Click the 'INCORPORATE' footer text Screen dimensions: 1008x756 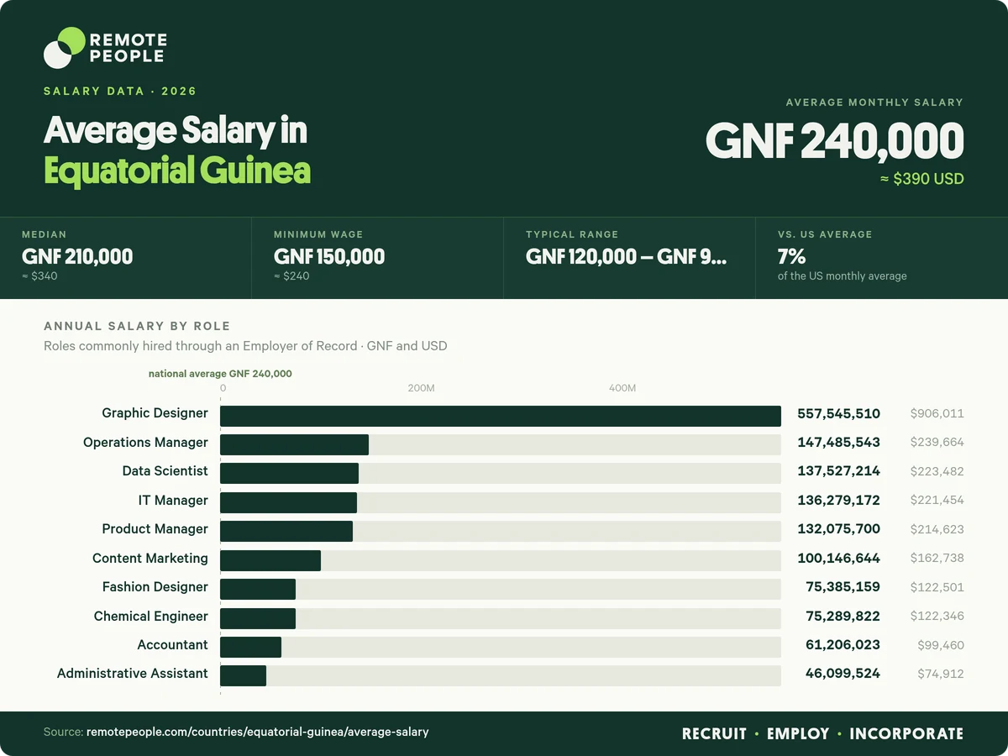click(x=906, y=733)
